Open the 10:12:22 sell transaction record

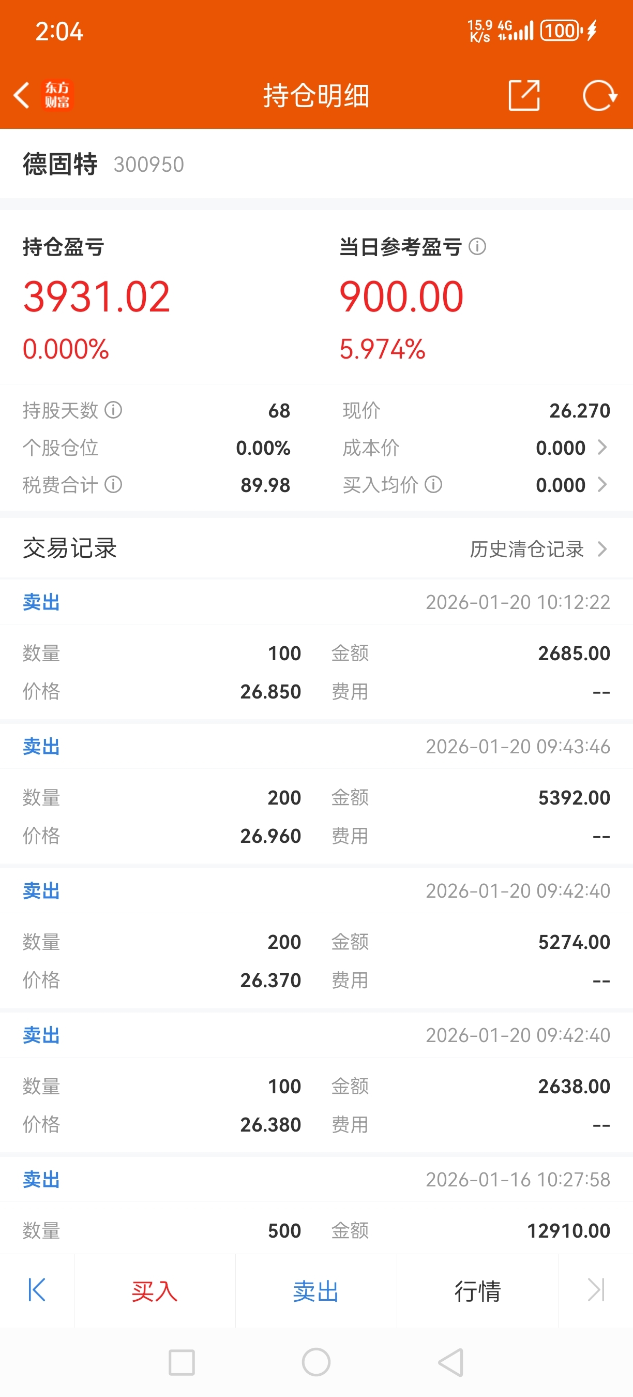pyautogui.click(x=316, y=651)
